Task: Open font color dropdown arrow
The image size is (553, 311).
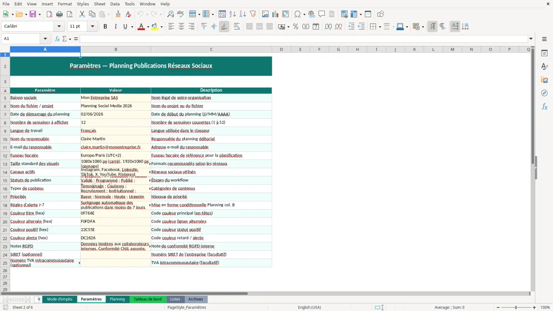Action: pos(148,27)
